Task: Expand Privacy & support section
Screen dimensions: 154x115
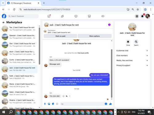Action: pyautogui.click(x=132, y=65)
